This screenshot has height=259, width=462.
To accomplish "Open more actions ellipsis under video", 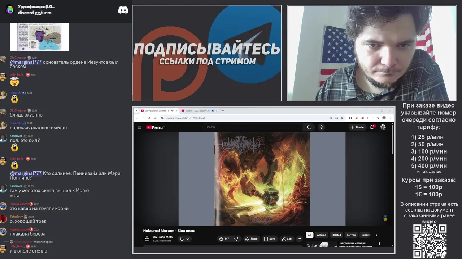I will pyautogui.click(x=299, y=238).
